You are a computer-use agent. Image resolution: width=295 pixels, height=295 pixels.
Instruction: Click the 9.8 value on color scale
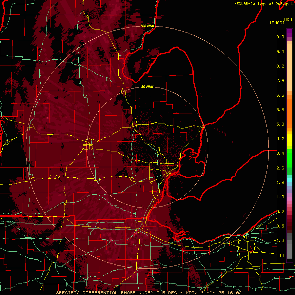[280, 37]
